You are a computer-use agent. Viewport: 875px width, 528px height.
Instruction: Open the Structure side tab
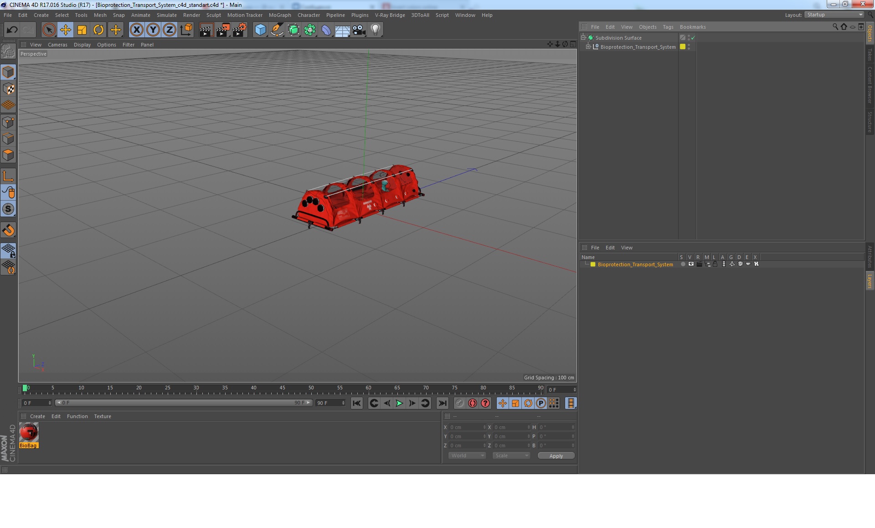click(x=870, y=122)
